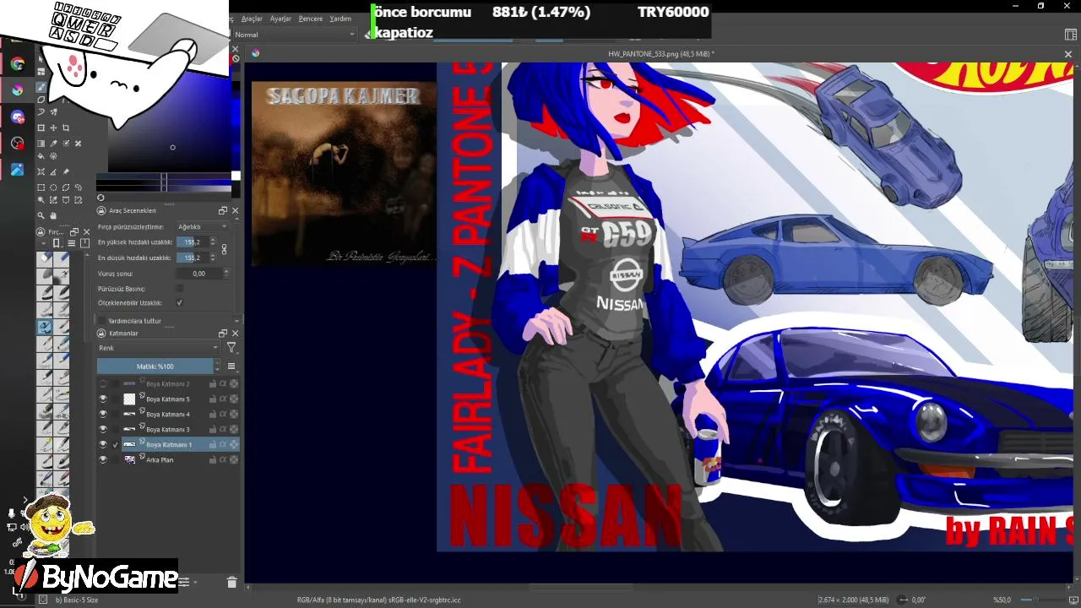Select the Colorize Mask tool
Screen dimensions: 1081x608
click(x=66, y=144)
